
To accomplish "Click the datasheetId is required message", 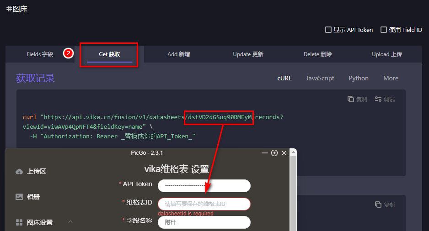I will coord(186,213).
